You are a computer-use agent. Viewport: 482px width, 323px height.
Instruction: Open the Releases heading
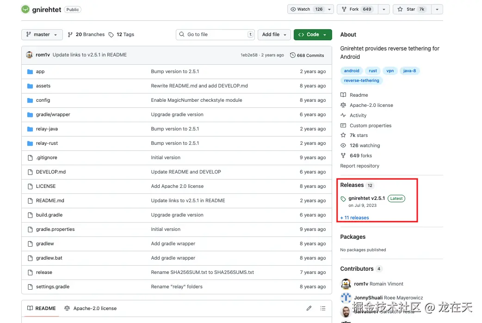point(352,185)
